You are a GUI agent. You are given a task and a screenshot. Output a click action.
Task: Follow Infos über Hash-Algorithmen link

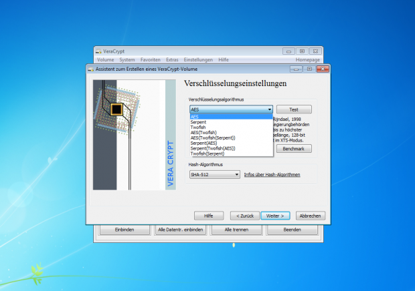point(272,174)
